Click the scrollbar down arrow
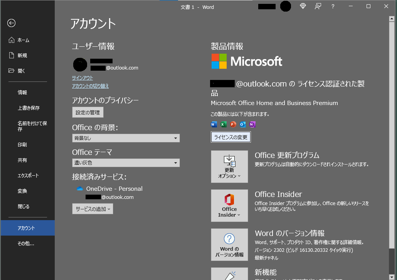397x280 pixels. (392, 277)
